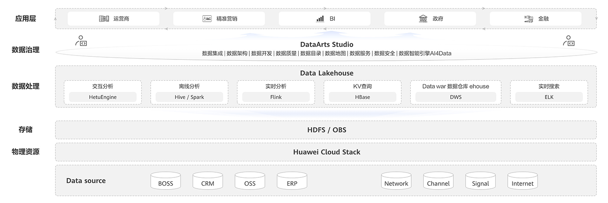Click the Data warehouse 数据仓库 heading
The image size is (608, 203).
click(456, 86)
